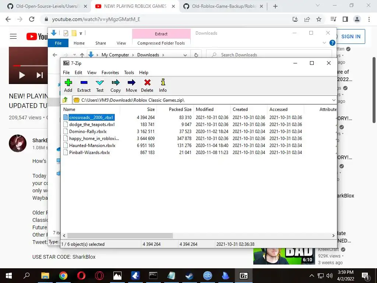Open a new Chrome tab

[275, 6]
